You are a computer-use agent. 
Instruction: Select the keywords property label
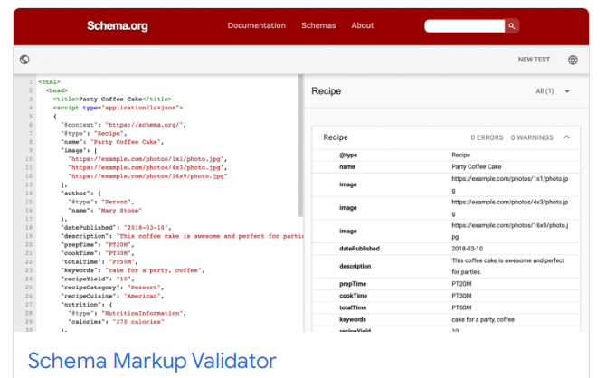click(353, 319)
